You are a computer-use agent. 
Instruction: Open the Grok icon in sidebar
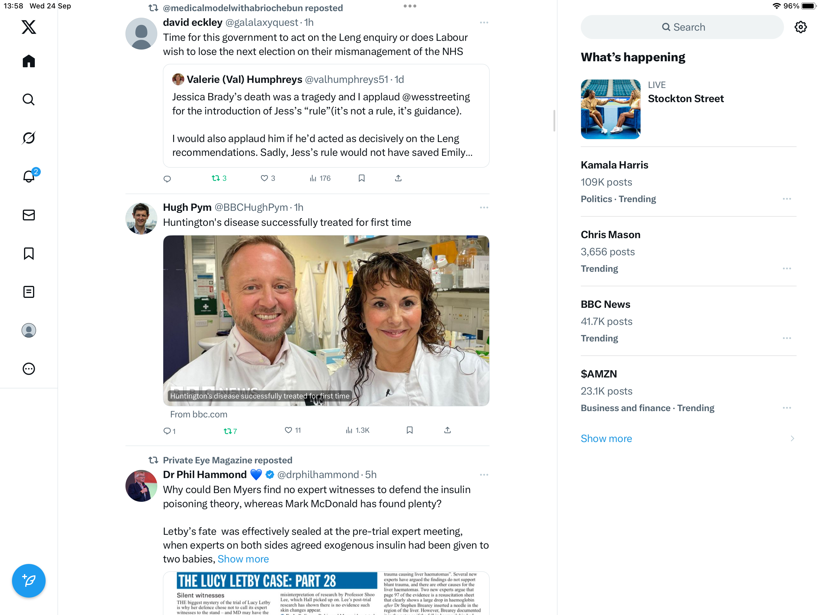point(29,138)
